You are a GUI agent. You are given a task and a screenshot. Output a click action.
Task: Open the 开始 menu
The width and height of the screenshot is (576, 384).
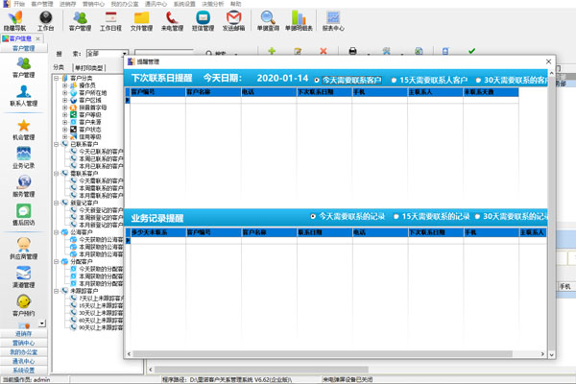point(19,4)
